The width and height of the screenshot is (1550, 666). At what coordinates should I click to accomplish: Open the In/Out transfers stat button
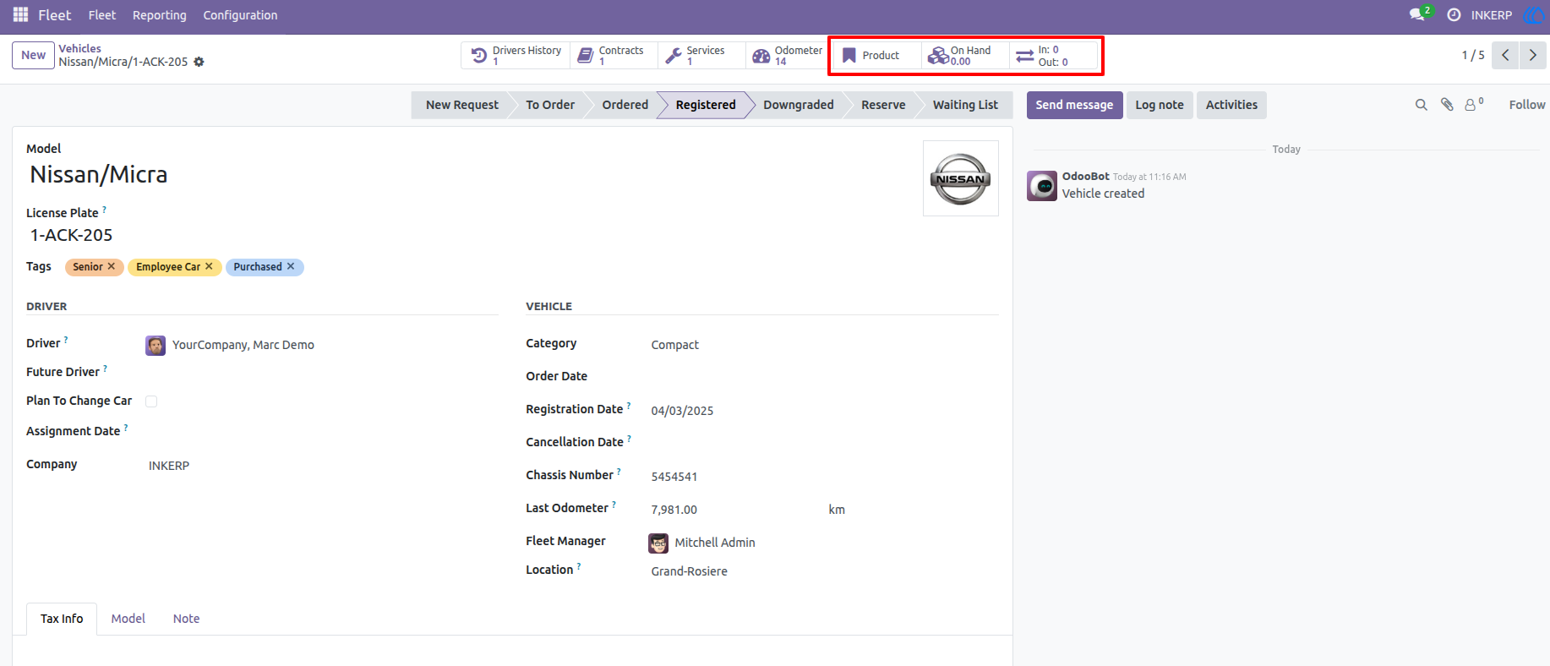tap(1053, 55)
